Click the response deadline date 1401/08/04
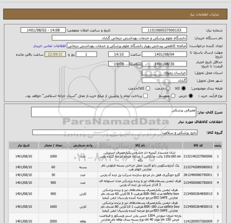The height and width of the screenshot is (223, 231). coord(164,54)
